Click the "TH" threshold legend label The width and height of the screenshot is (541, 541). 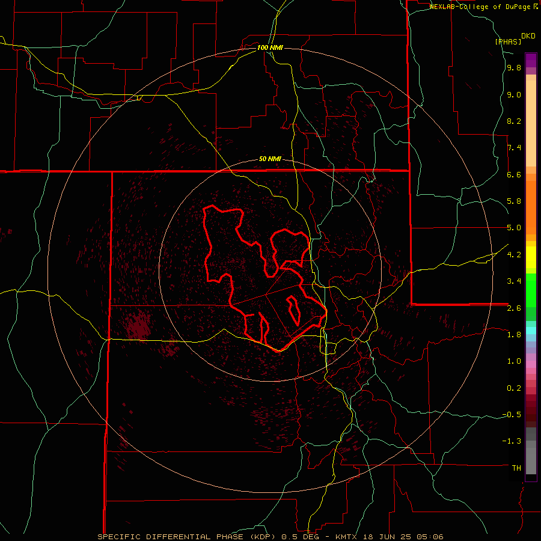[x=516, y=468]
